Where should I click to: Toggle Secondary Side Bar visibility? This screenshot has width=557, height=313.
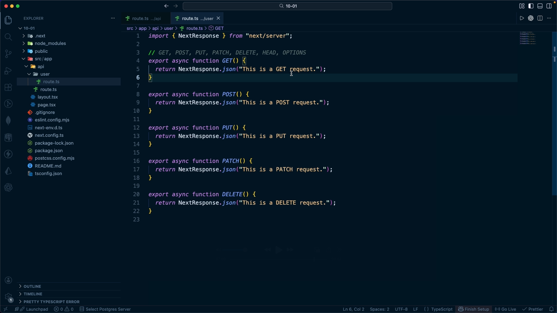pyautogui.click(x=549, y=6)
